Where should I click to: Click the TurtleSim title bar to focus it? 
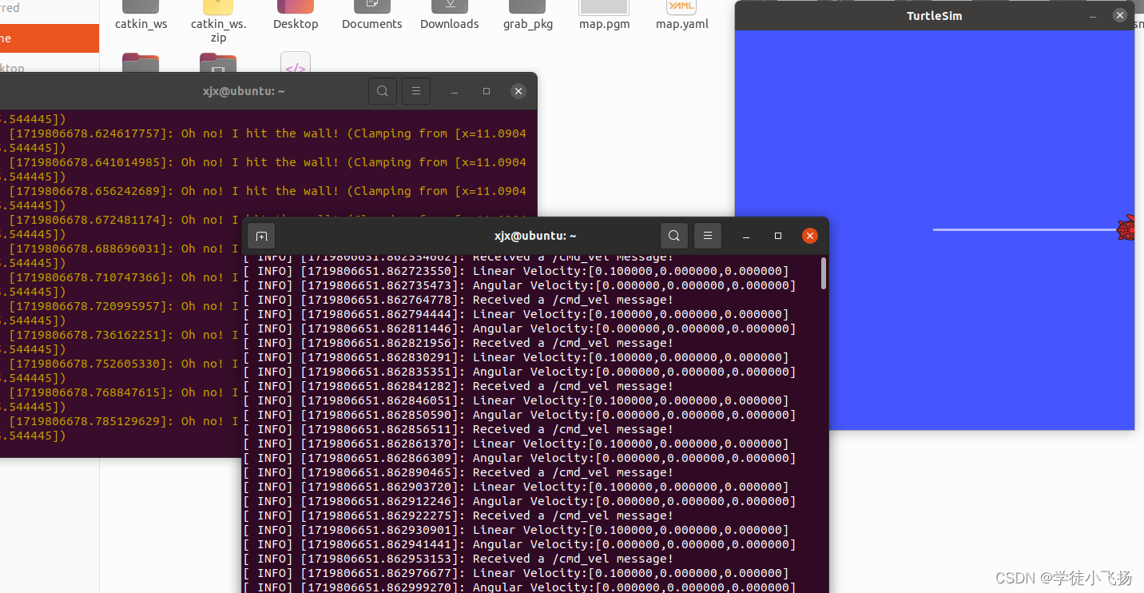click(934, 15)
